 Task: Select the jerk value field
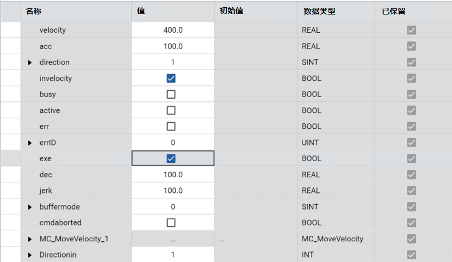click(x=173, y=191)
